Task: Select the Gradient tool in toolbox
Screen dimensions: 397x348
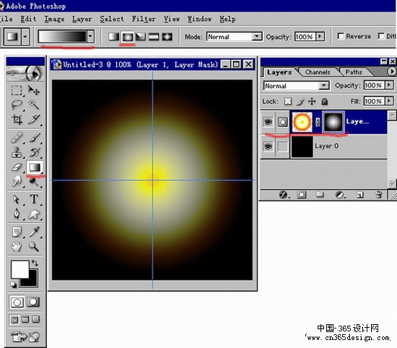Action: (35, 168)
